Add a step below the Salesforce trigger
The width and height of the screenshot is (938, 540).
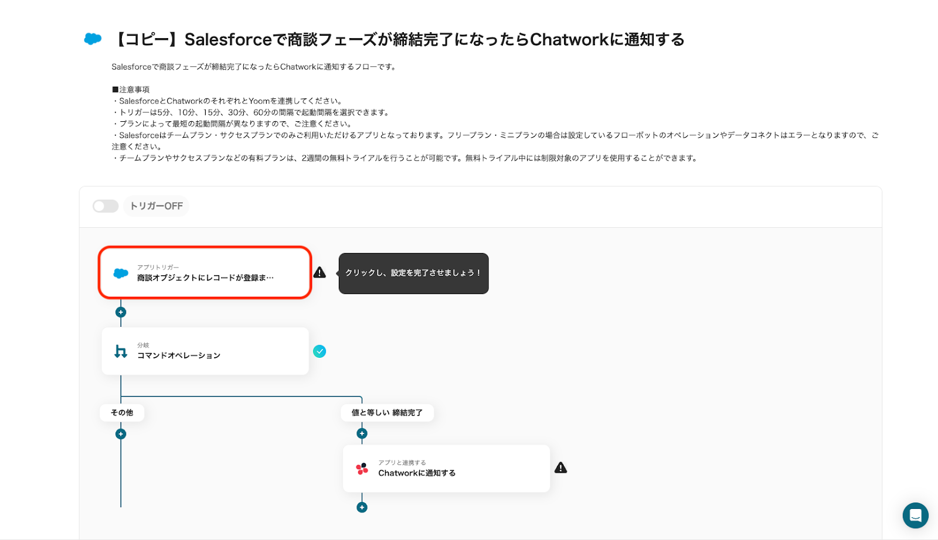point(121,312)
